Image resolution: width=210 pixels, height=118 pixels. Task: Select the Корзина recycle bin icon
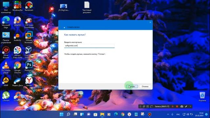[x=202, y=97]
